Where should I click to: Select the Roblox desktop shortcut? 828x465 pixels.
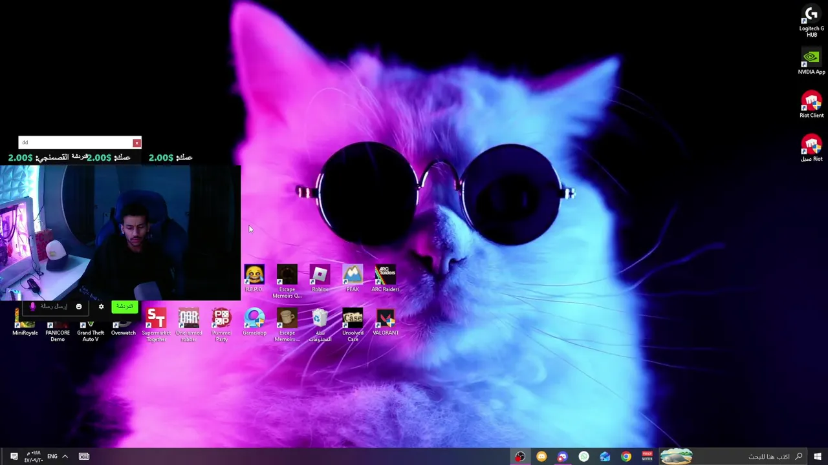pos(320,279)
